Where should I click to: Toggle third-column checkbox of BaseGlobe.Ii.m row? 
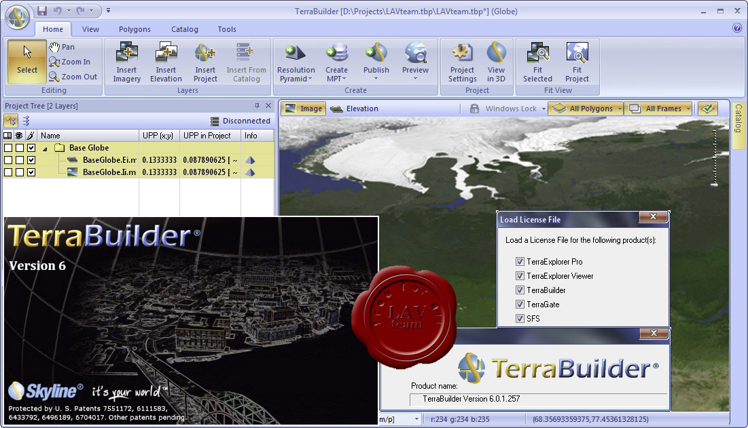pyautogui.click(x=31, y=172)
